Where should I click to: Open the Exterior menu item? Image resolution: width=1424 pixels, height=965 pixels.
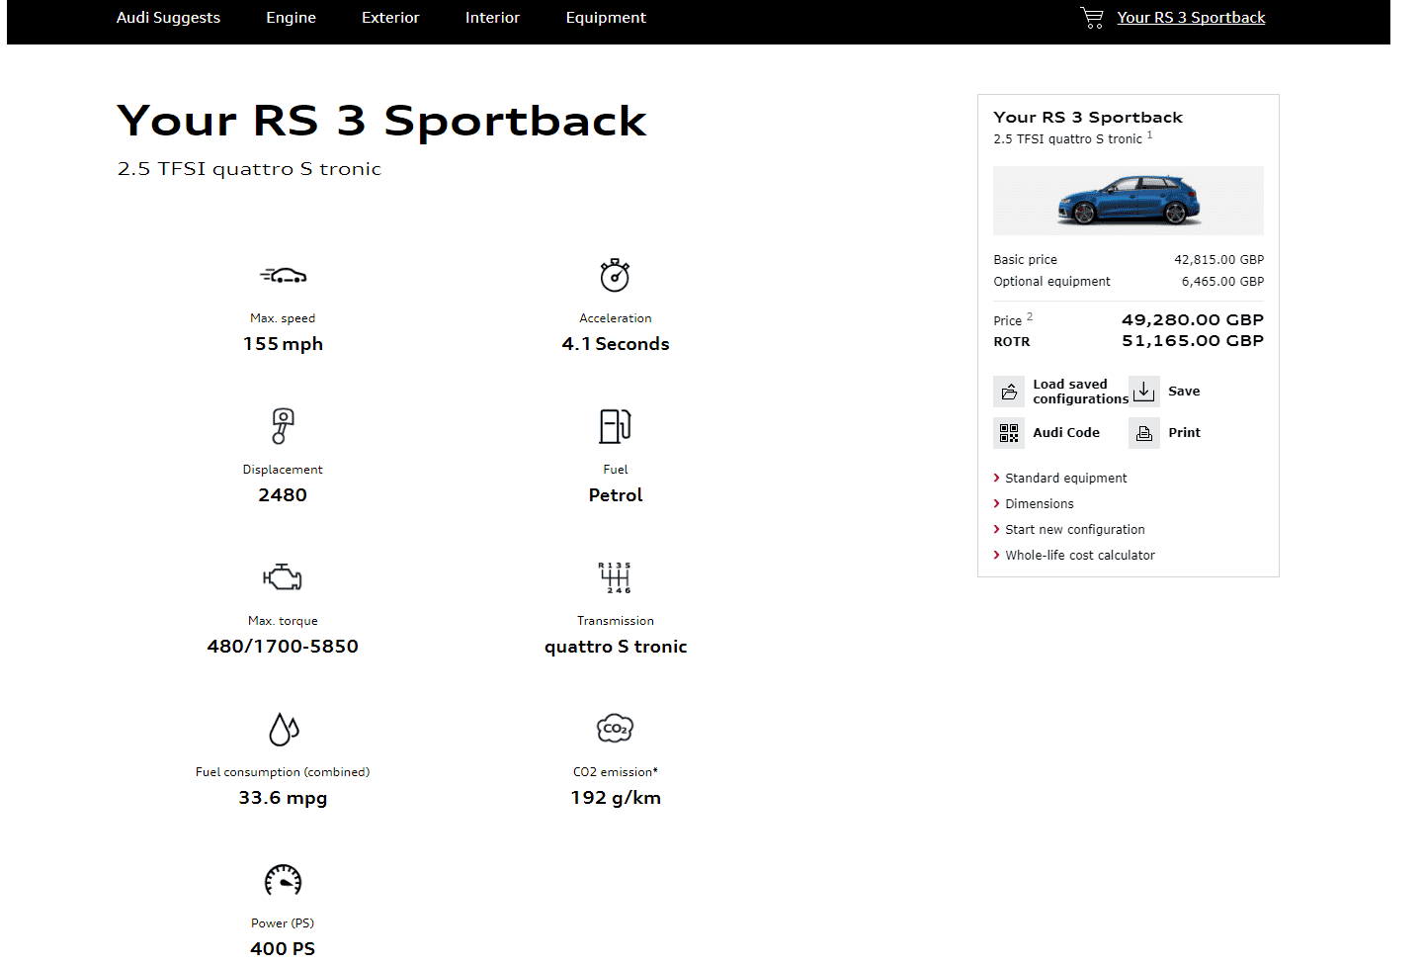390,18
